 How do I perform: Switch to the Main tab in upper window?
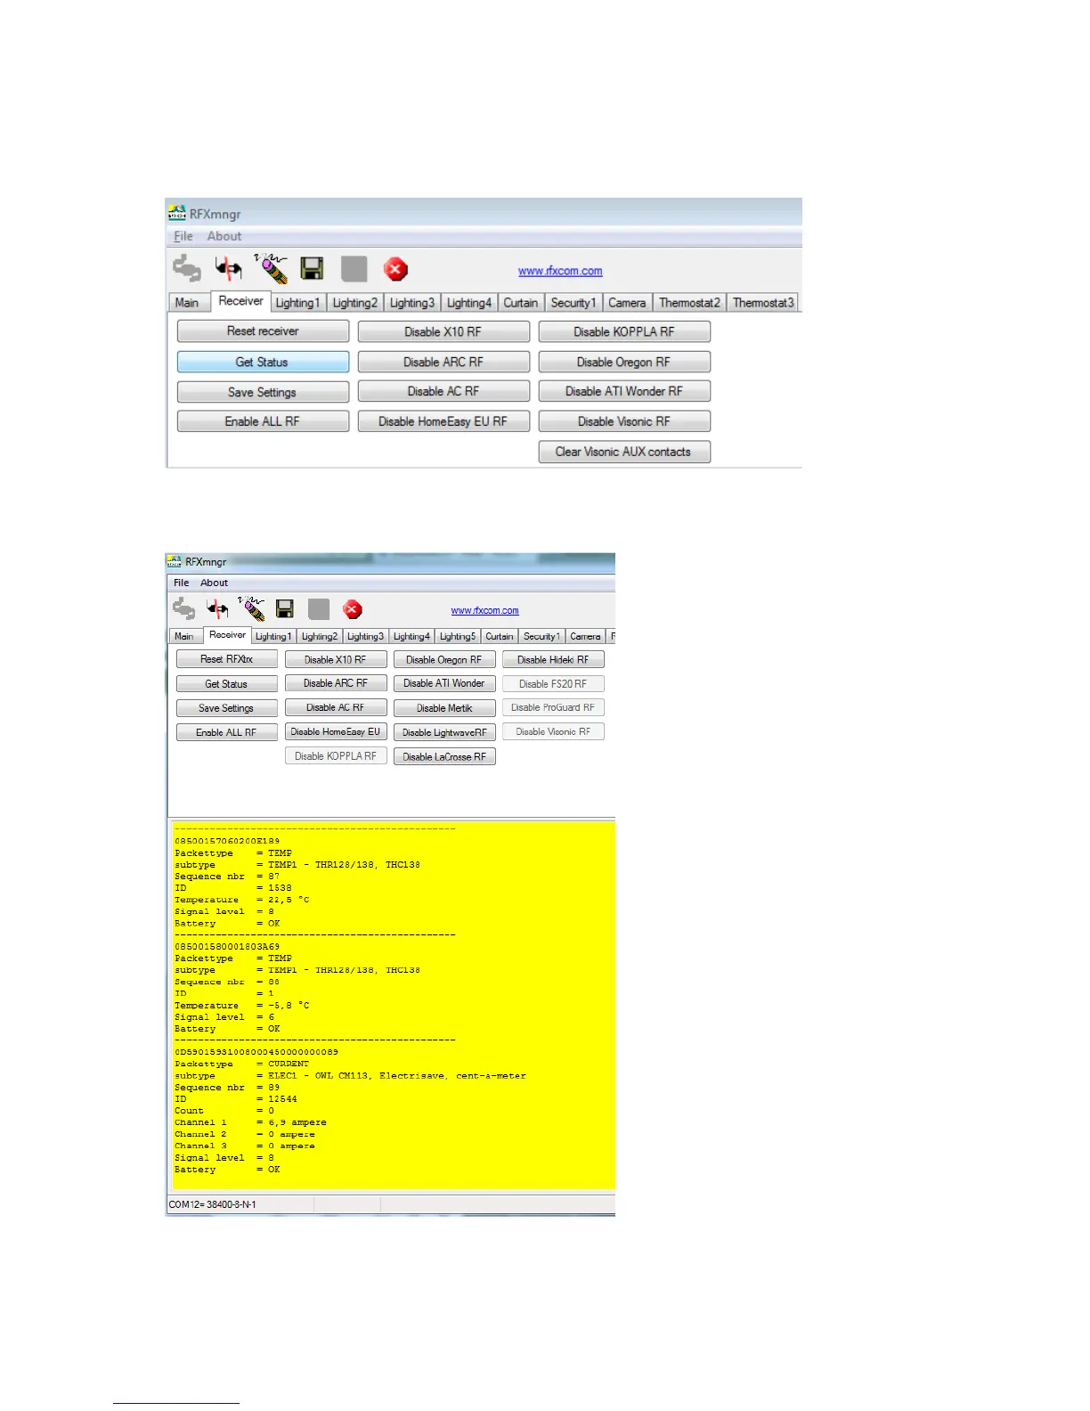tap(187, 303)
